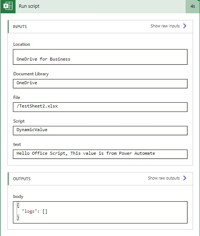Collapse the Run script action header
This screenshot has height=236, width=200.
click(x=101, y=7)
